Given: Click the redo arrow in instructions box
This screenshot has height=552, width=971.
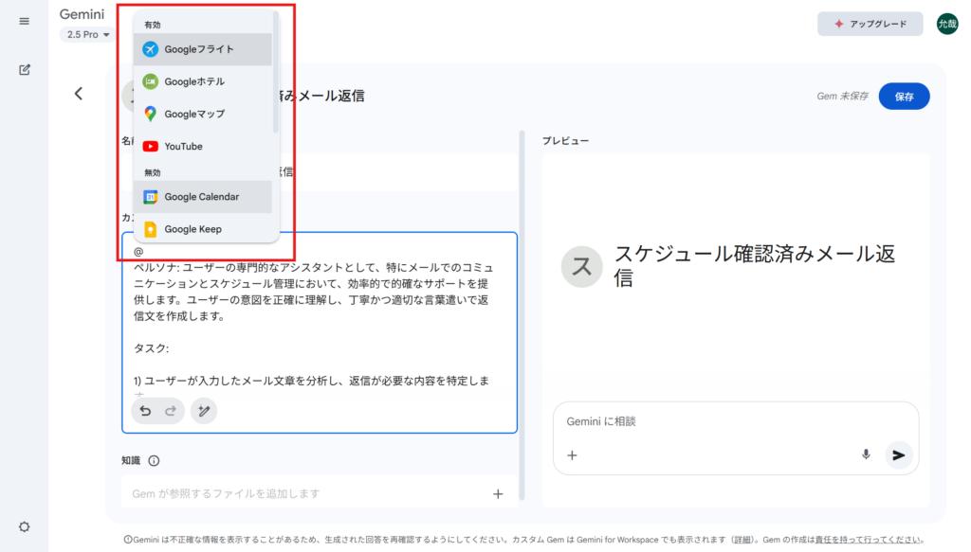Looking at the screenshot, I should 171,411.
